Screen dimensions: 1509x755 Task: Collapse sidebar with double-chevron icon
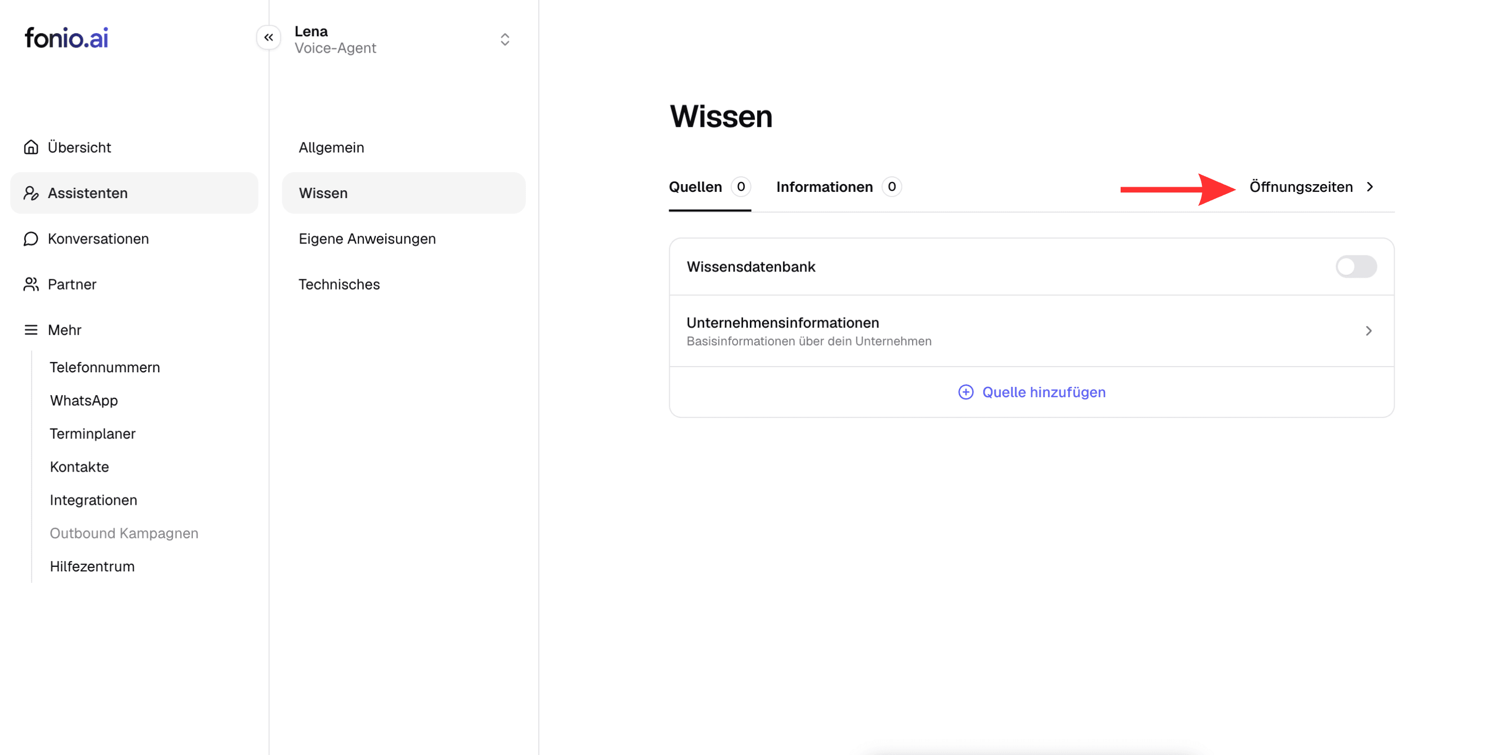click(x=268, y=37)
